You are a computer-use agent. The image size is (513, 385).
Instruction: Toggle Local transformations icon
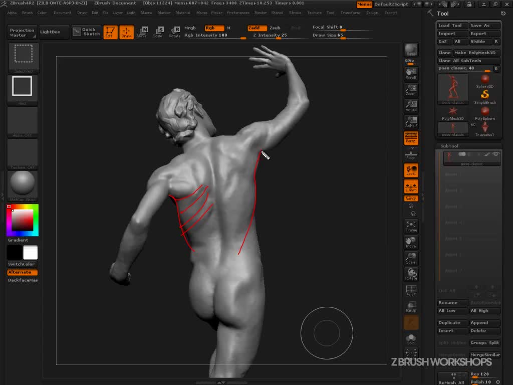[x=411, y=170]
